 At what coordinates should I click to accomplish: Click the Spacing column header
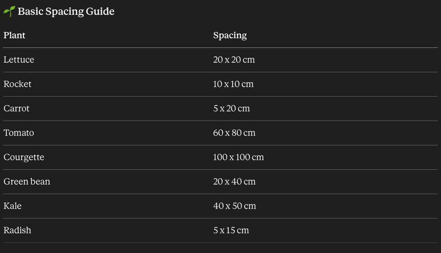[x=230, y=35]
